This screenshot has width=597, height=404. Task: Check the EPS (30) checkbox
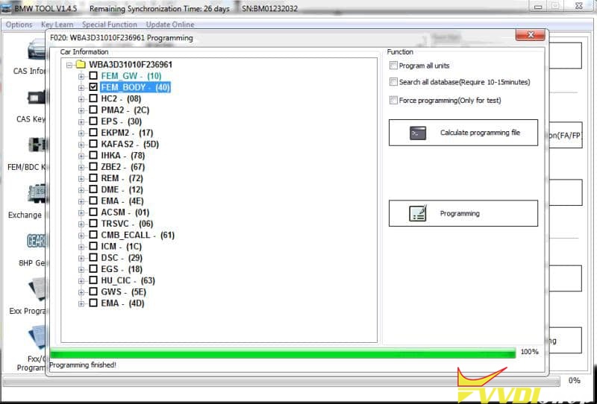(x=93, y=121)
